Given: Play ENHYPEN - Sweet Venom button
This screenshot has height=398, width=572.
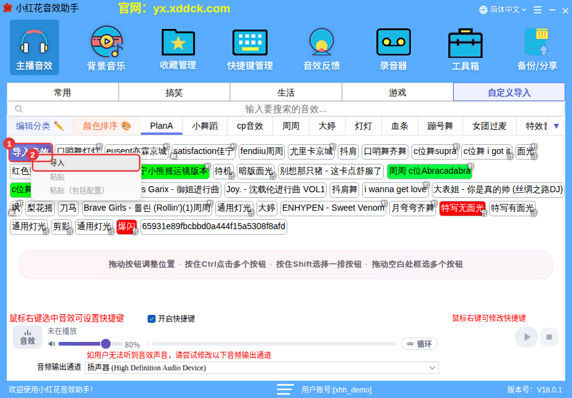Looking at the screenshot, I should tap(333, 208).
